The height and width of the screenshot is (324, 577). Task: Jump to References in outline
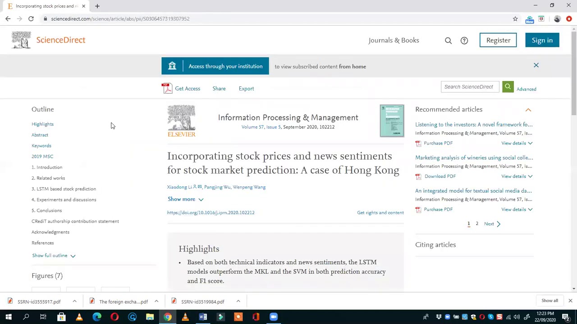click(x=42, y=243)
